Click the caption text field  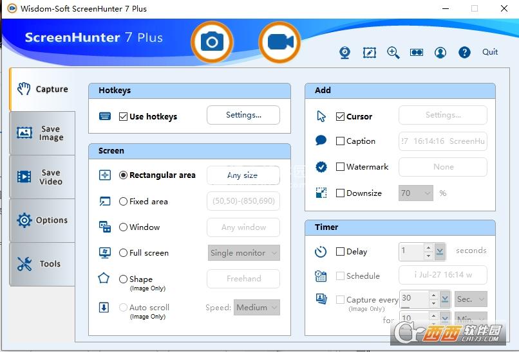(x=443, y=141)
